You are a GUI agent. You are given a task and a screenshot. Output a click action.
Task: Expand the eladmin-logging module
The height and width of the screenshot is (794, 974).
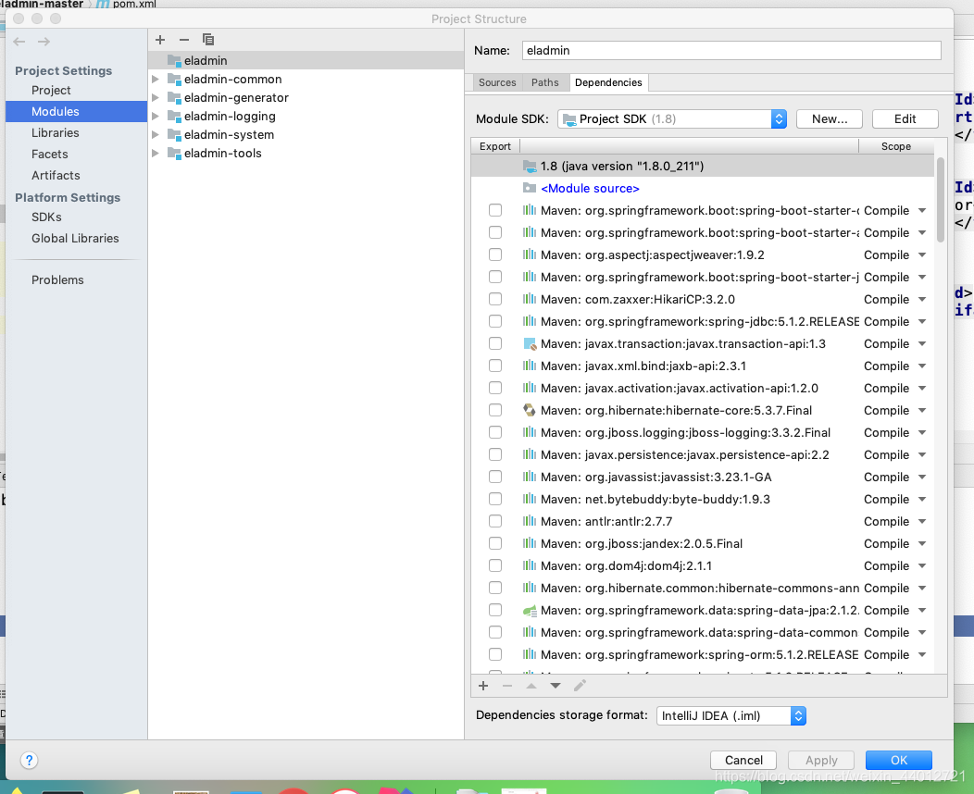point(156,116)
